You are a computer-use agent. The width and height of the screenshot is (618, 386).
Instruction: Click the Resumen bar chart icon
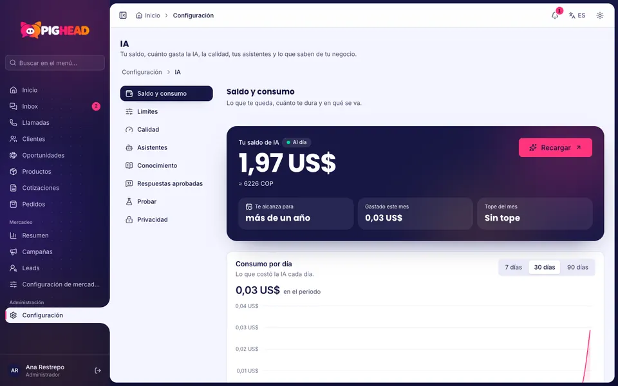point(13,235)
